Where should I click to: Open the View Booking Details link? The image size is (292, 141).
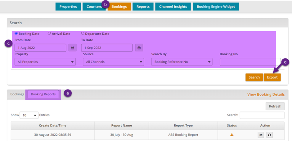click(266, 94)
